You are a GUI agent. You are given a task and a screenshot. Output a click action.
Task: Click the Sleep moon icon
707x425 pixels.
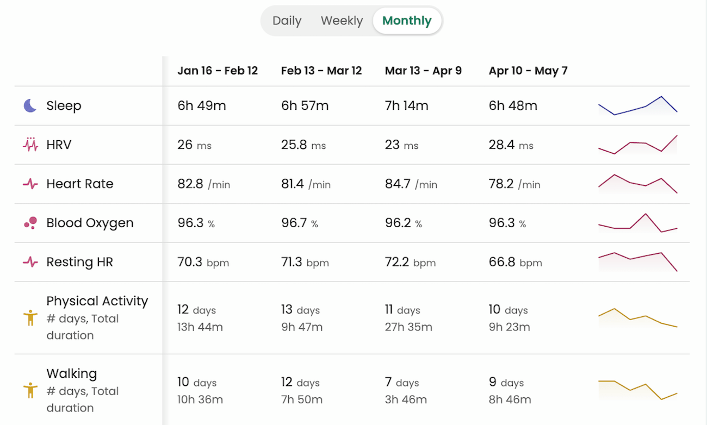click(x=30, y=105)
